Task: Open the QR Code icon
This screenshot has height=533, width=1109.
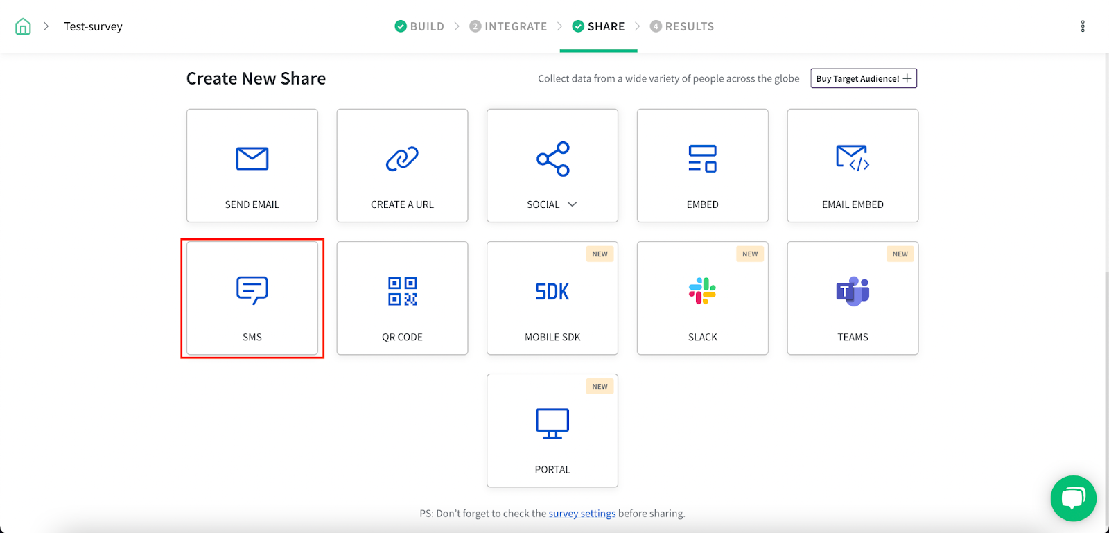Action: pyautogui.click(x=402, y=291)
